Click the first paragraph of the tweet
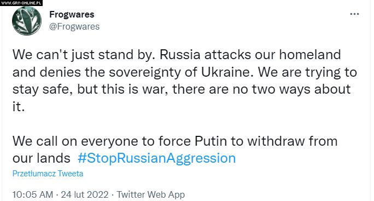374x201 pixels. click(x=185, y=81)
